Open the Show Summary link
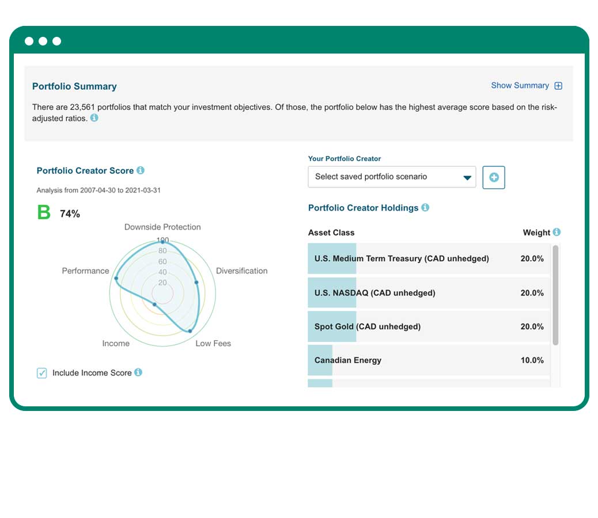Image resolution: width=598 pixels, height=518 pixels. 518,85
